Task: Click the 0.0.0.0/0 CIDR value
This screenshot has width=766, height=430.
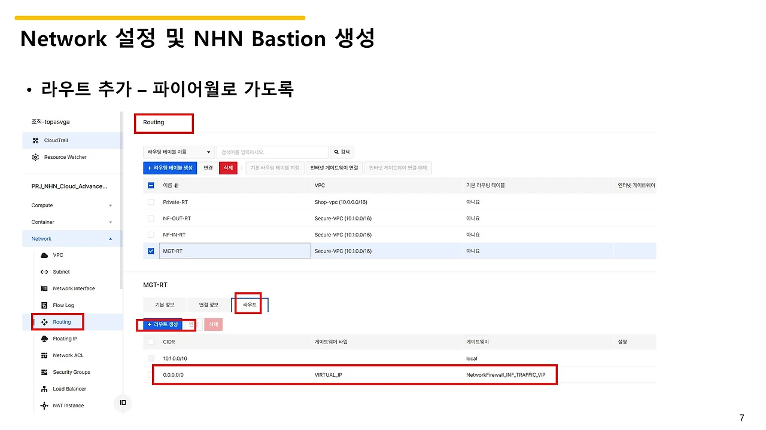Action: [173, 375]
